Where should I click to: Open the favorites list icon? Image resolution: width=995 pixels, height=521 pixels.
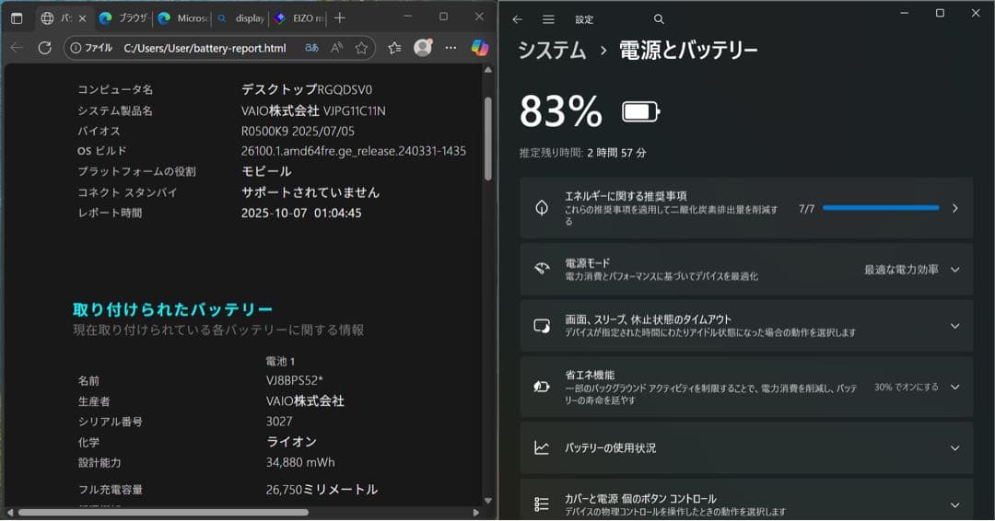pyautogui.click(x=394, y=48)
